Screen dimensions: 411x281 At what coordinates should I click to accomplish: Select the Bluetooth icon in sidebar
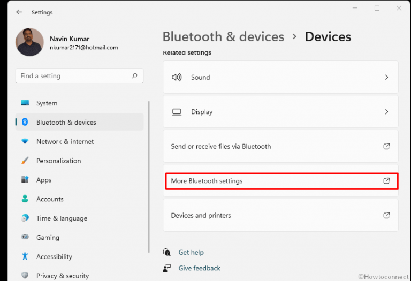(25, 122)
